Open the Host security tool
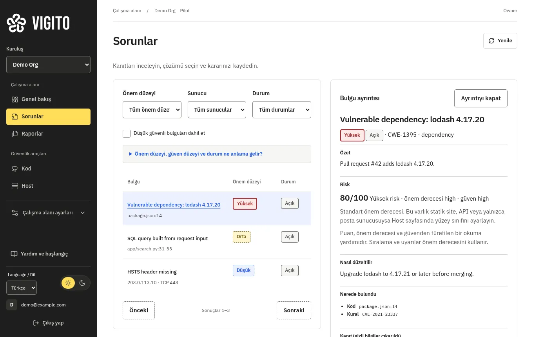Image resolution: width=533 pixels, height=337 pixels. point(48,186)
